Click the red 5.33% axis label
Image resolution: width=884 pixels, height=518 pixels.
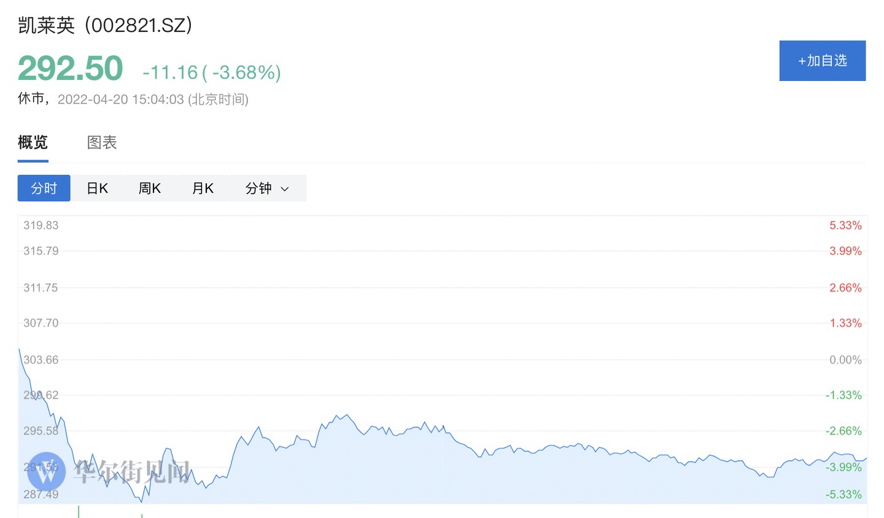[x=845, y=225]
